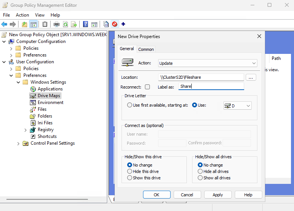Image resolution: width=294 pixels, height=211 pixels.
Task: Select Hide this drive option
Action: (x=129, y=171)
